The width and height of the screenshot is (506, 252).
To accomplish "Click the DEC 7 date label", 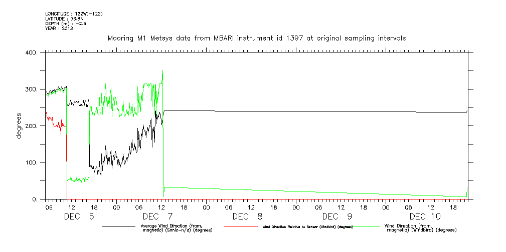I will pyautogui.click(x=157, y=216).
